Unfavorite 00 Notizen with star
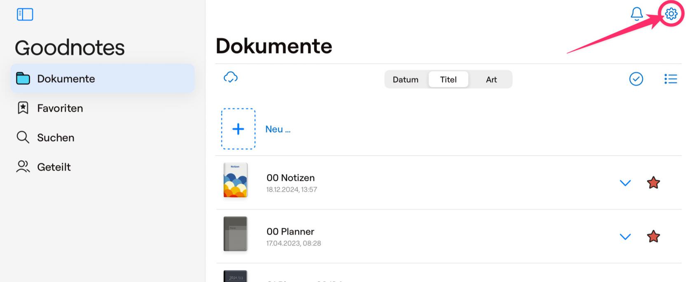The image size is (692, 282). tap(653, 183)
